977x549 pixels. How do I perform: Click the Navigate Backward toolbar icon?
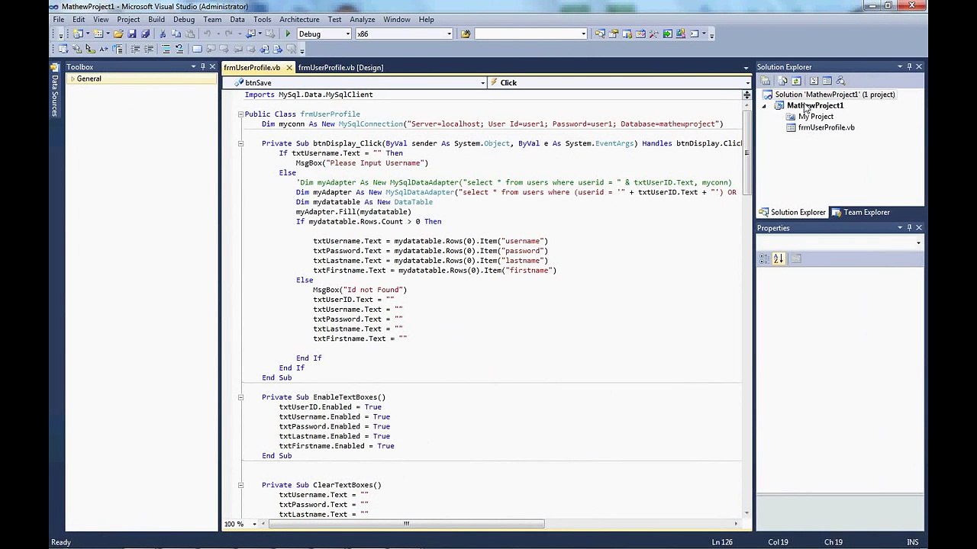click(x=250, y=34)
